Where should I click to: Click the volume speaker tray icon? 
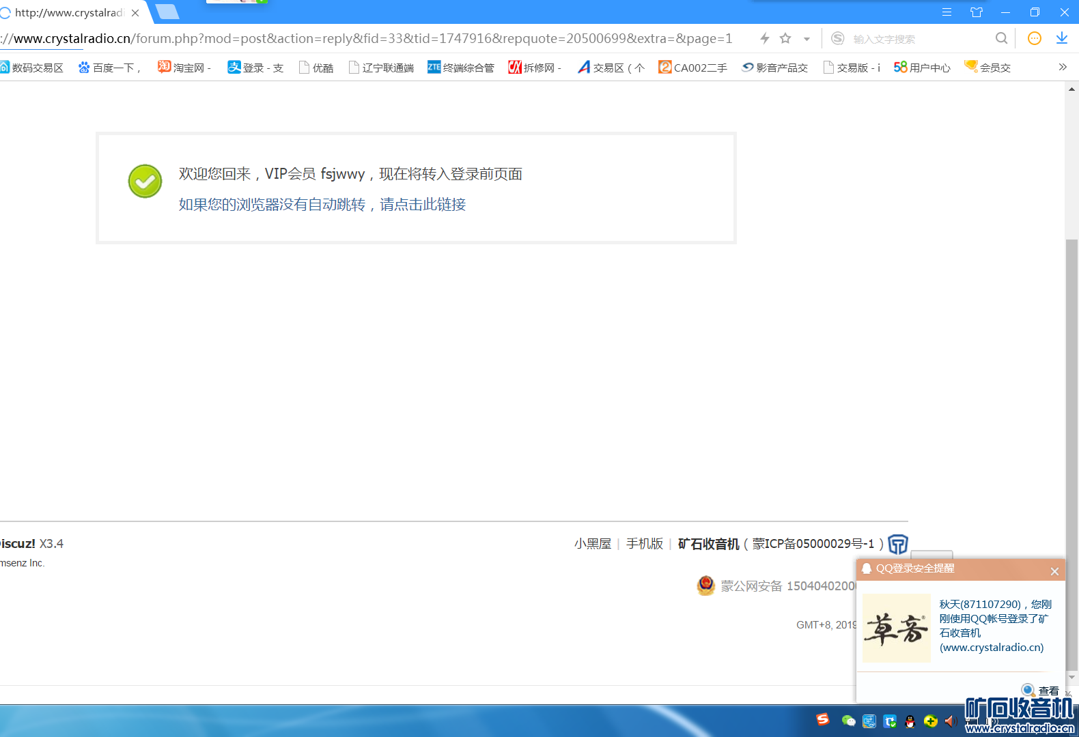(x=951, y=721)
